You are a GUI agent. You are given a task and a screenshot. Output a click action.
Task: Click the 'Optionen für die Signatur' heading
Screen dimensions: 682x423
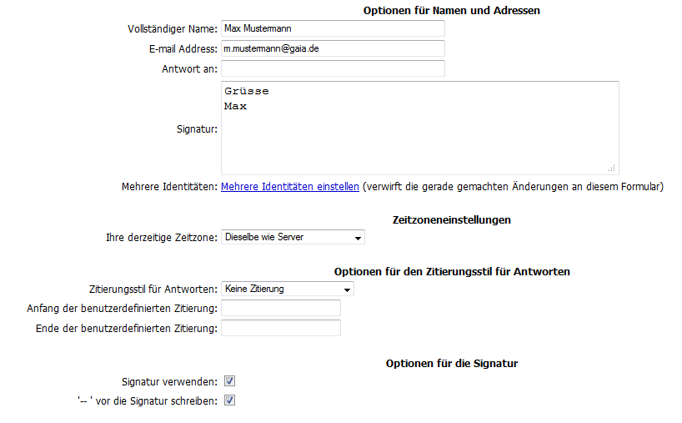(452, 364)
